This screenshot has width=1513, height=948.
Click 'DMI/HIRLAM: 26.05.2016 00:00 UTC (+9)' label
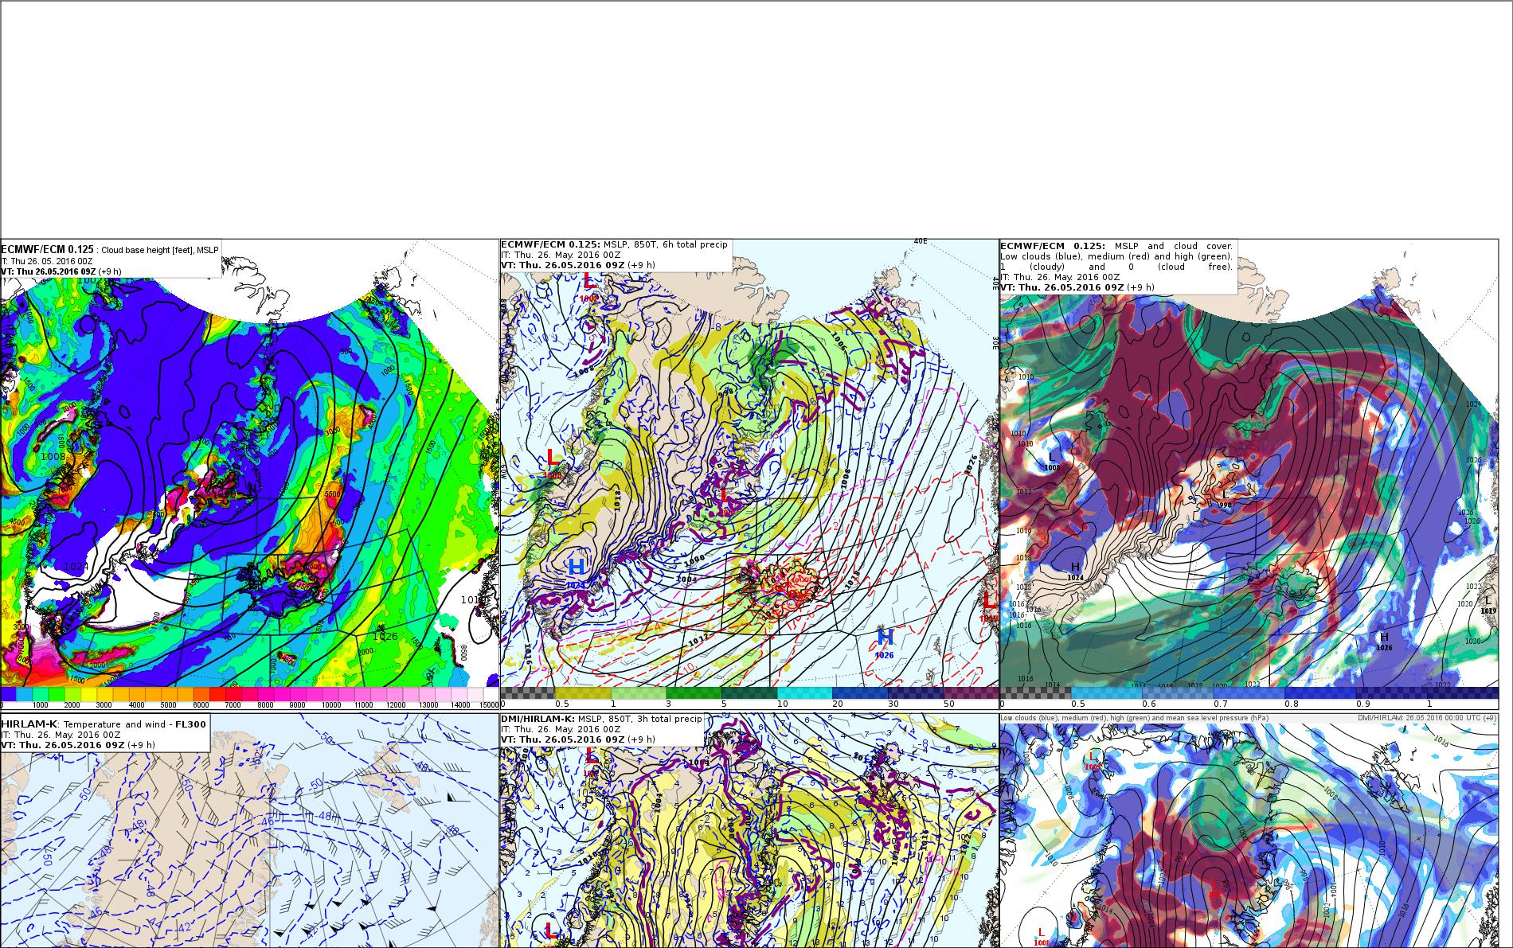coord(1427,718)
